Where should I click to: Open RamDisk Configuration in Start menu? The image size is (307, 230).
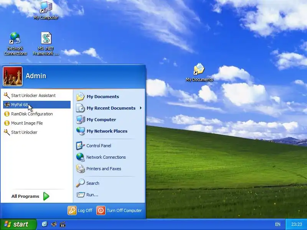coord(37,114)
